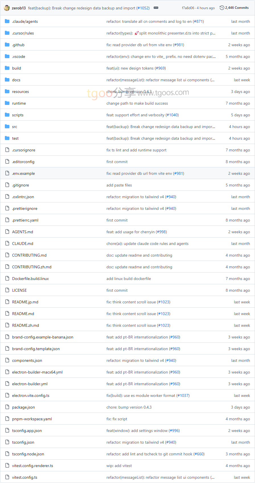
Task: Click the .github folder icon
Action: point(7,45)
